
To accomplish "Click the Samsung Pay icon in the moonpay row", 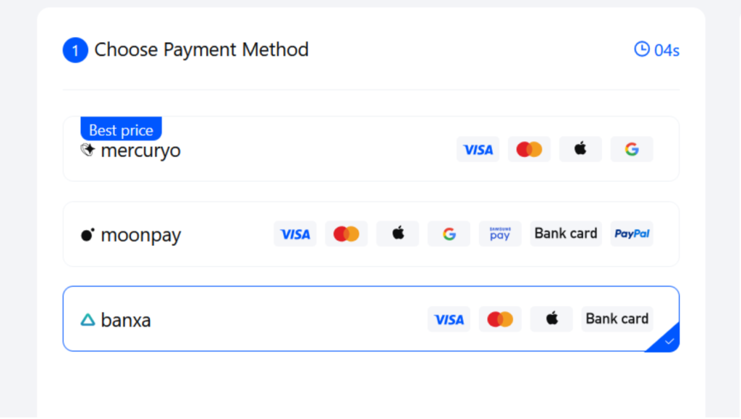I will point(500,233).
